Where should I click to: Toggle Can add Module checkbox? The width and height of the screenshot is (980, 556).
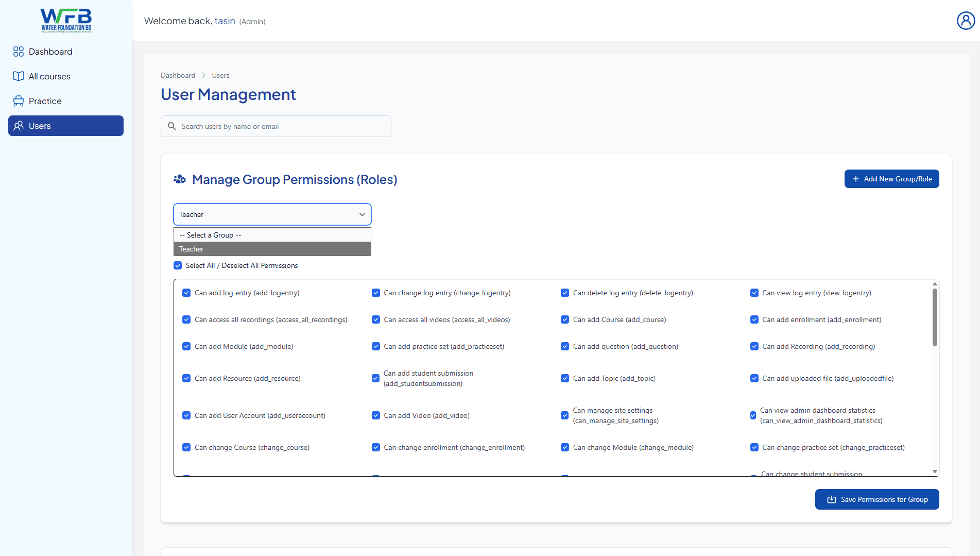coord(186,346)
